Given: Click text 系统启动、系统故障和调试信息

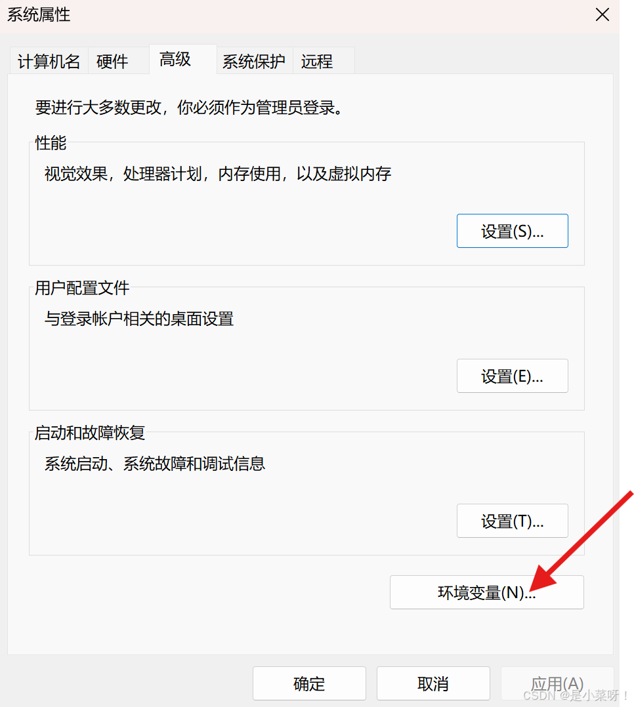Looking at the screenshot, I should [155, 464].
